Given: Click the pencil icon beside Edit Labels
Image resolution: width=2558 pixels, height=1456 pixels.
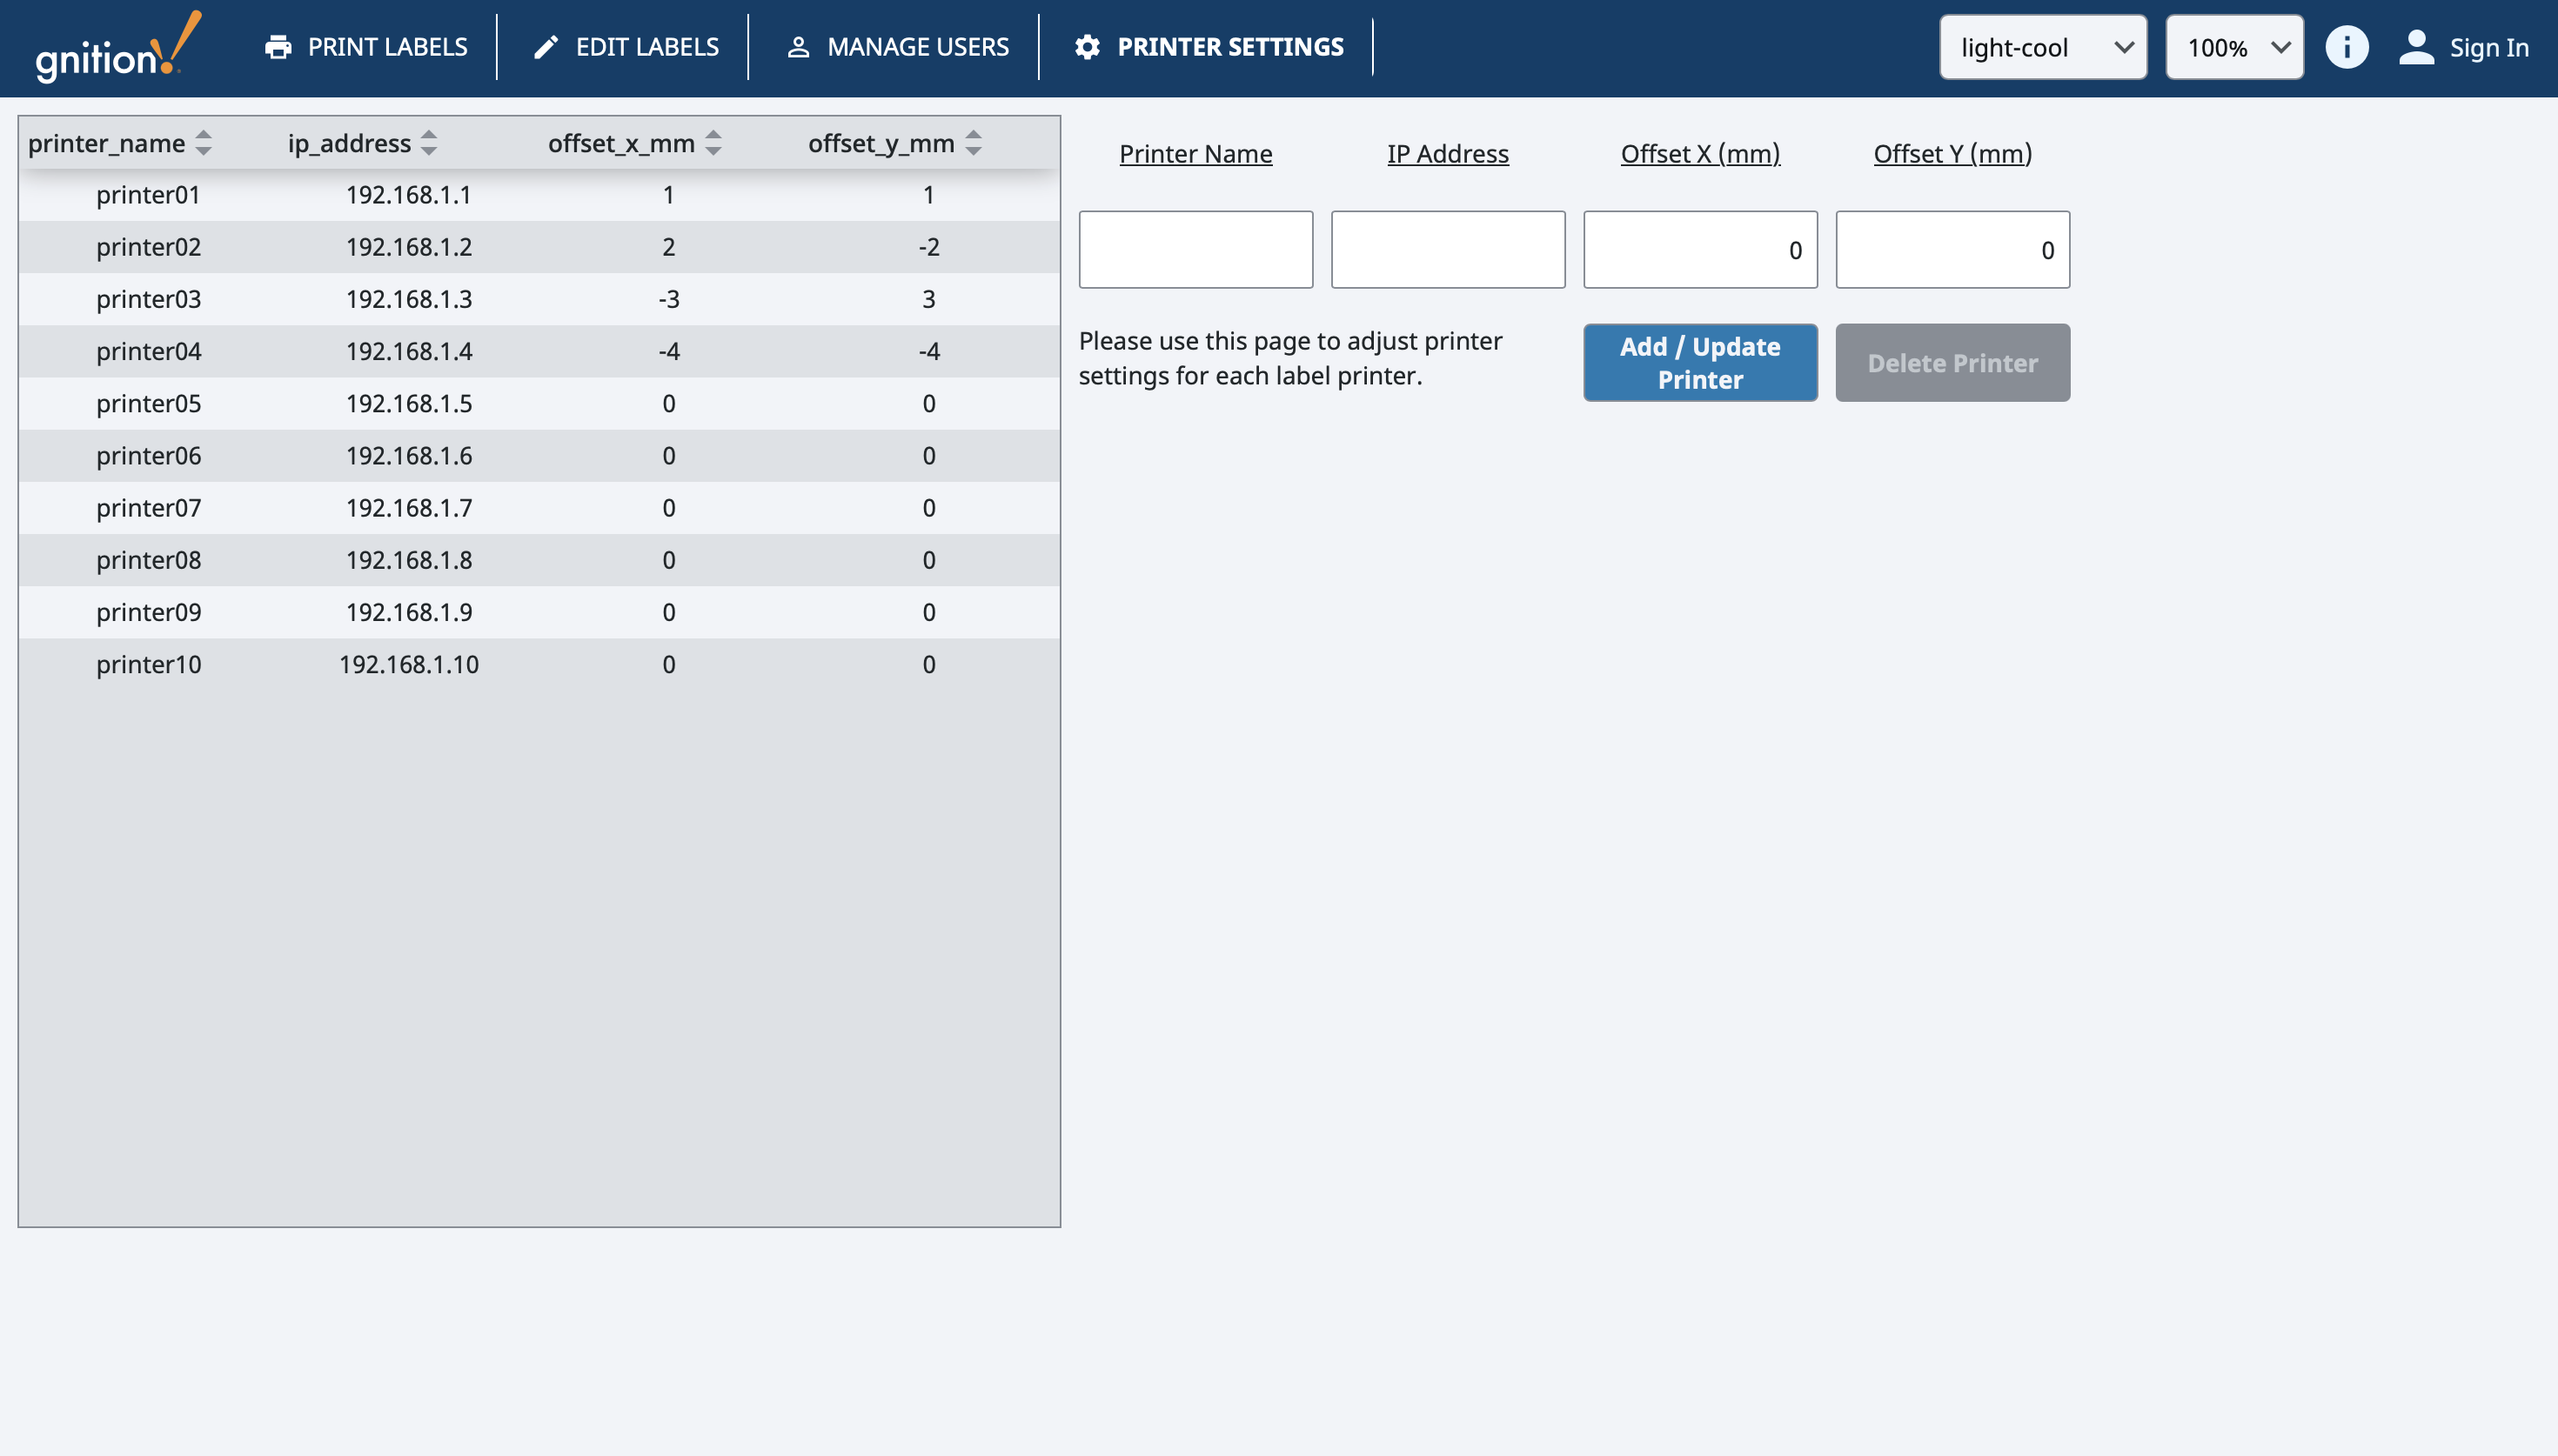Looking at the screenshot, I should pyautogui.click(x=546, y=47).
